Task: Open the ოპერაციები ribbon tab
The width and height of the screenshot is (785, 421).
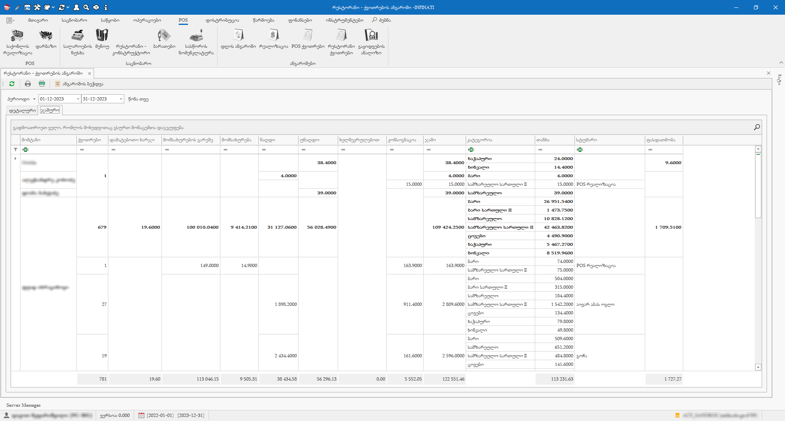Action: (x=147, y=20)
